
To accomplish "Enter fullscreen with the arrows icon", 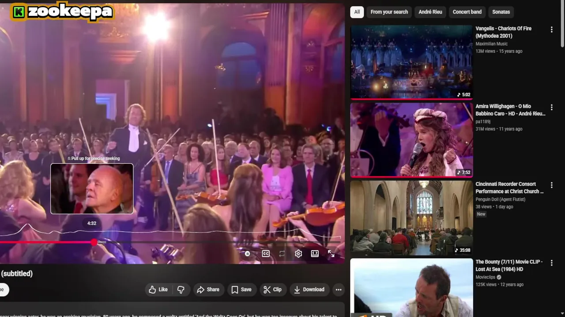I will pyautogui.click(x=331, y=254).
